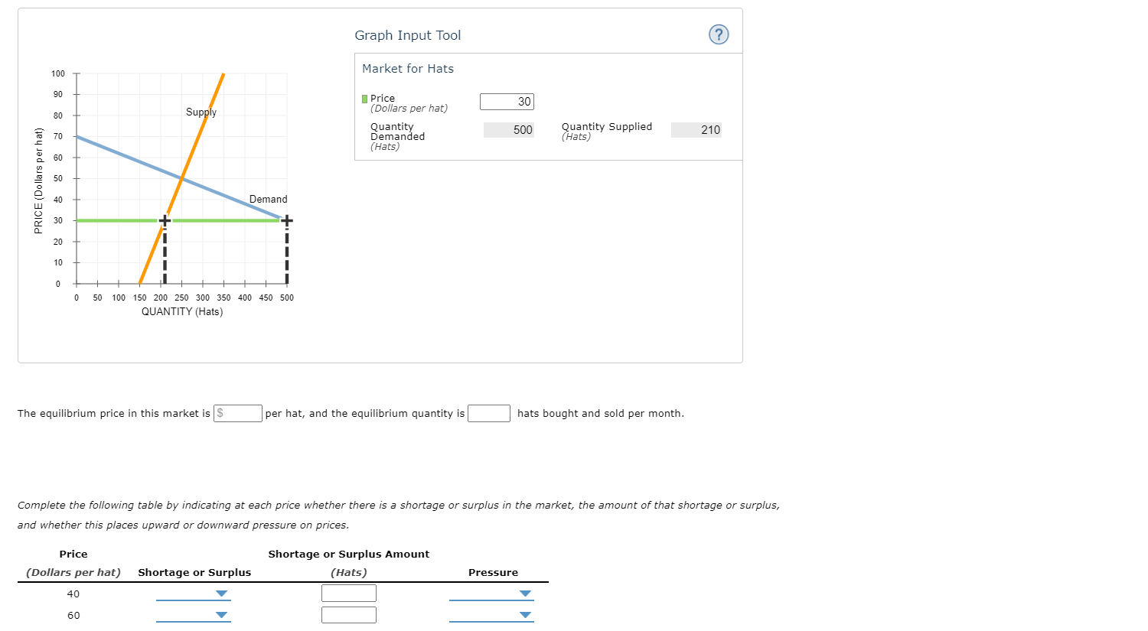1148x631 pixels.
Task: Select the plus marker on the supply curve
Action: point(164,220)
